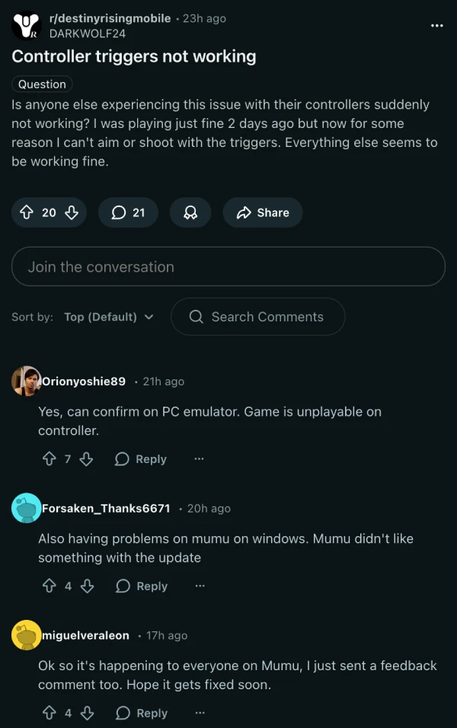This screenshot has height=728, width=457.
Task: Open the award icon under the post
Action: click(190, 212)
